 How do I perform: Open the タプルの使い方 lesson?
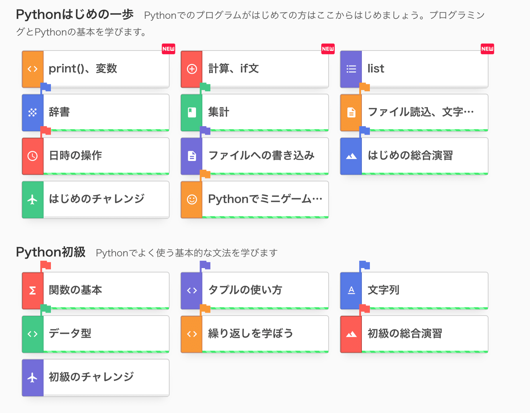pos(255,291)
